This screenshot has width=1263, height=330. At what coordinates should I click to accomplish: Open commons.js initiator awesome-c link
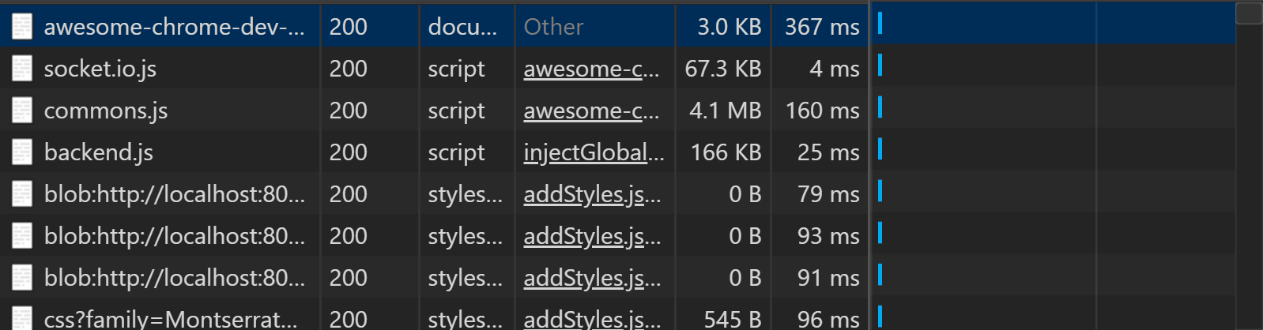590,111
